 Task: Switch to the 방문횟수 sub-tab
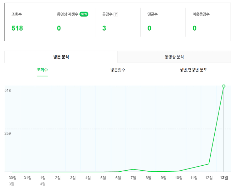click(x=118, y=70)
